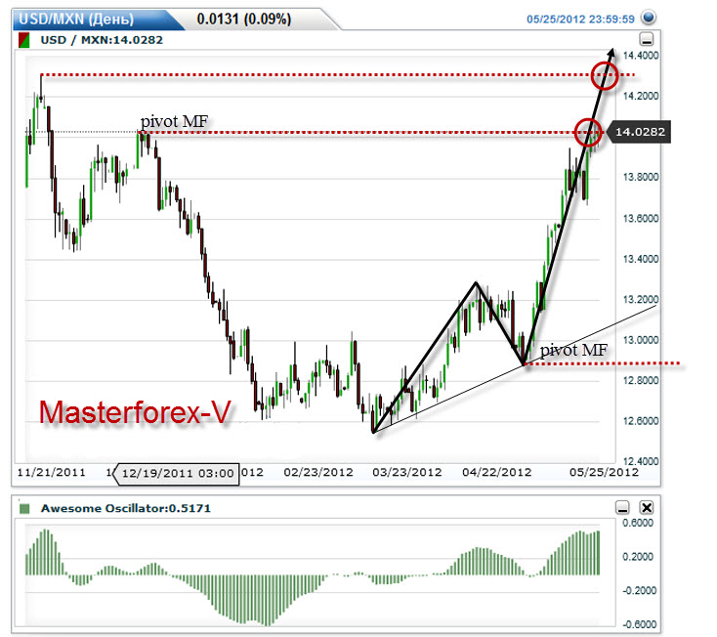
Task: Click the red-green USD/MXN legend color icon
Action: [23, 40]
